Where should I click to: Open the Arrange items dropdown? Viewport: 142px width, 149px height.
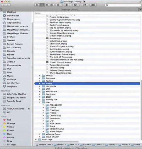59,5
